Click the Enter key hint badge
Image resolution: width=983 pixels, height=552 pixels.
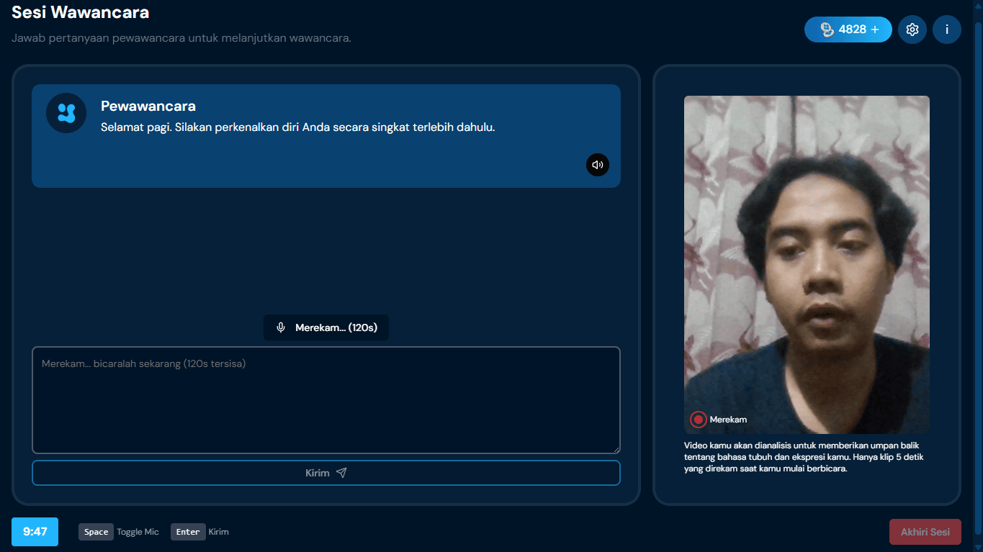pos(188,532)
